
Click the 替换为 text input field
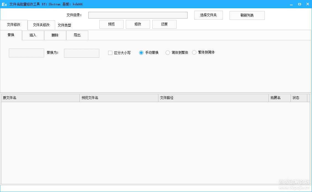point(81,53)
